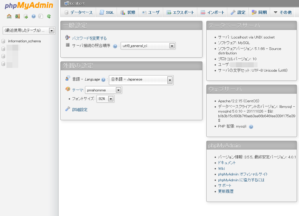Click the phpMyAdmin logo
Screen dimensions: 299x216
click(x=29, y=6)
